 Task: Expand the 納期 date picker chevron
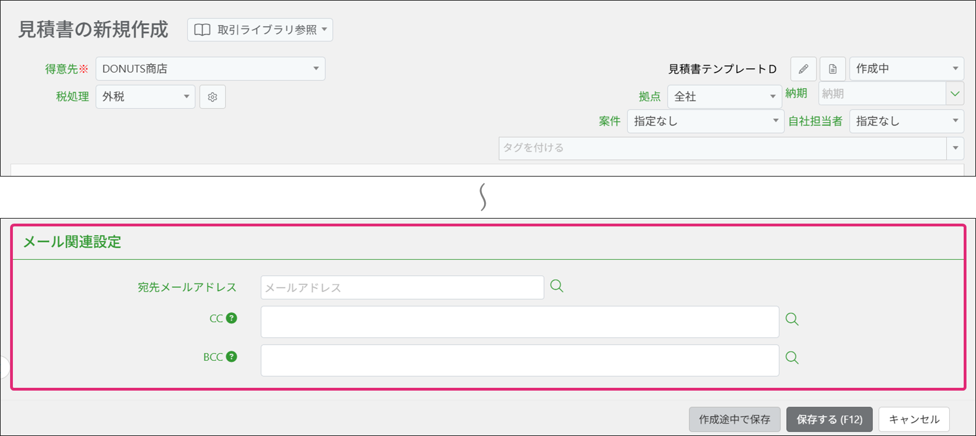(955, 94)
